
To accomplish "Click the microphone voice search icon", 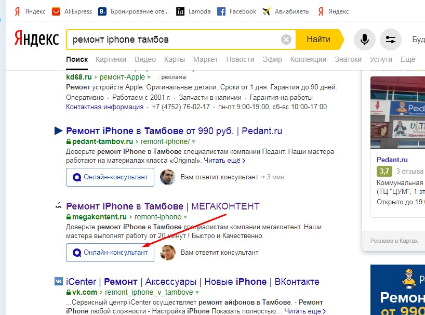I will [365, 40].
